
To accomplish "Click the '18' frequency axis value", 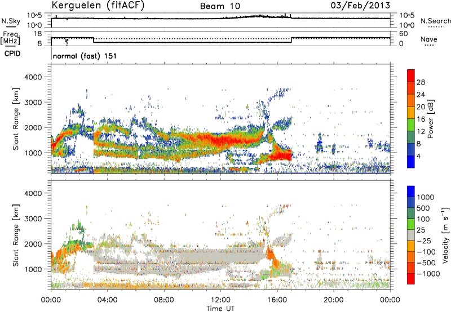I will (38, 34).
